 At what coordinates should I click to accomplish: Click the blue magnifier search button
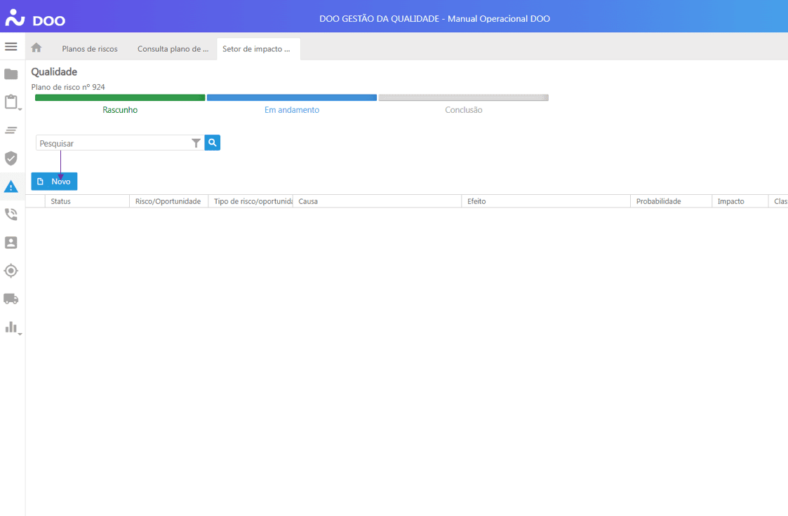(213, 143)
